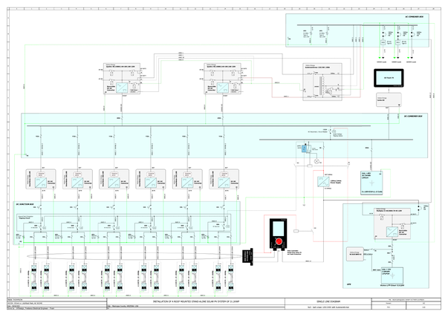The image size is (448, 317).
Task: Select the first DC-DC converter charge controller
Action: tap(41, 179)
